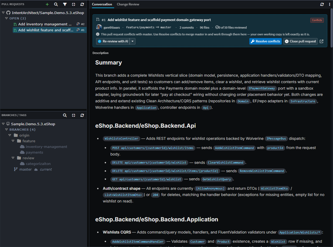The height and width of the screenshot is (247, 333).
Task: Click the branch icon beside master
Action: tap(16, 169)
